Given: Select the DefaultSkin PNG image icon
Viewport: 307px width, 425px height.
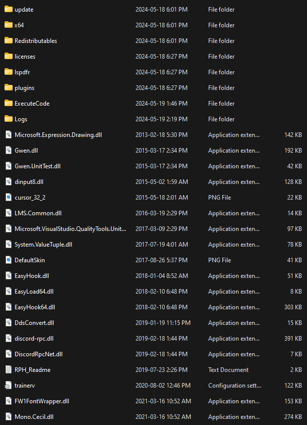Looking at the screenshot, I should coord(9,260).
